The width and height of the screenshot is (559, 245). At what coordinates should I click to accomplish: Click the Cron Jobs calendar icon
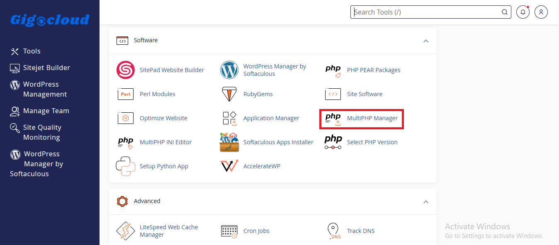[x=229, y=231]
